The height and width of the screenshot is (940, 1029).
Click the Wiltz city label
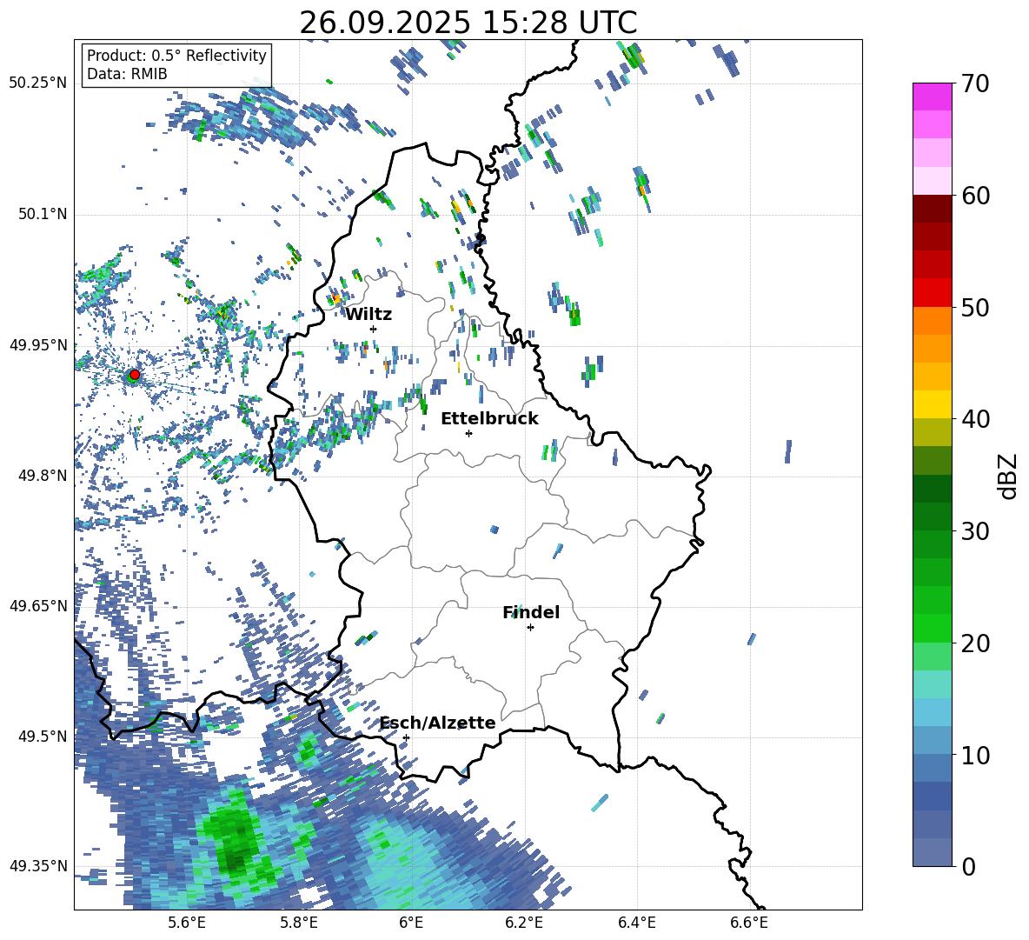point(368,315)
